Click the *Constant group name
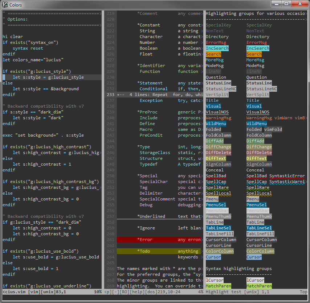Screen dimensions: 310x303 (148, 25)
